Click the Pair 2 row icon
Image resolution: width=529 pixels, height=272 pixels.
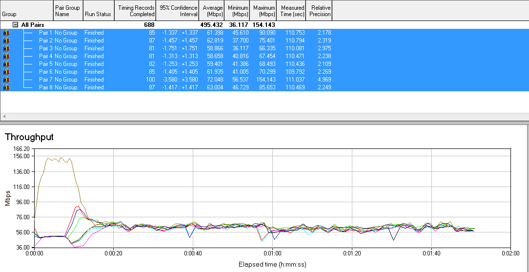point(6,41)
